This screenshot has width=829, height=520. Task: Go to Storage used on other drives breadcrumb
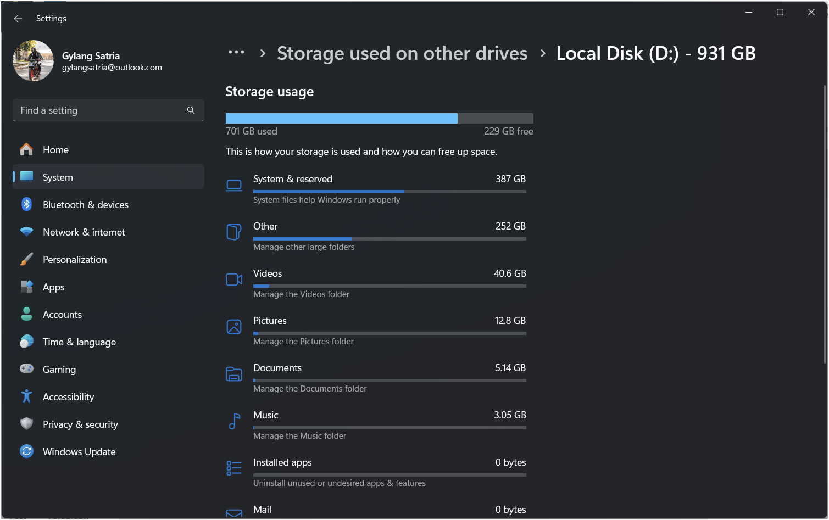click(402, 53)
